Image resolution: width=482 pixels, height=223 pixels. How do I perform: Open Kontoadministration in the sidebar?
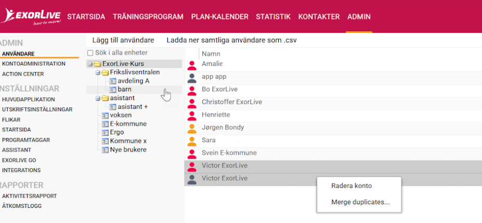coord(34,64)
